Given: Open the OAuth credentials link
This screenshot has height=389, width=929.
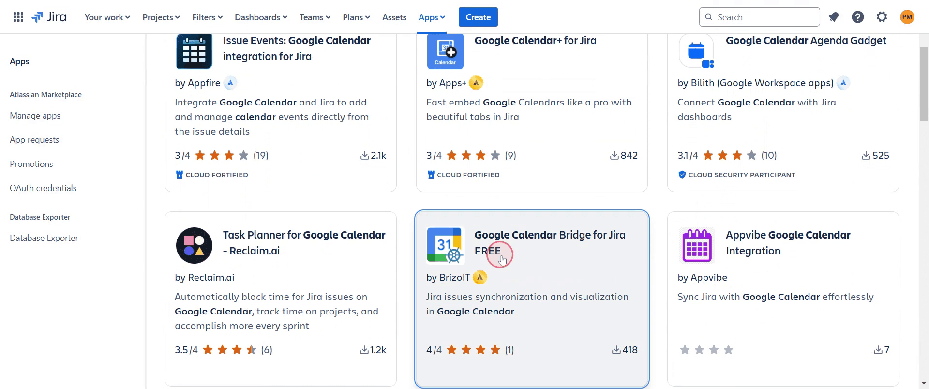Looking at the screenshot, I should click(43, 188).
